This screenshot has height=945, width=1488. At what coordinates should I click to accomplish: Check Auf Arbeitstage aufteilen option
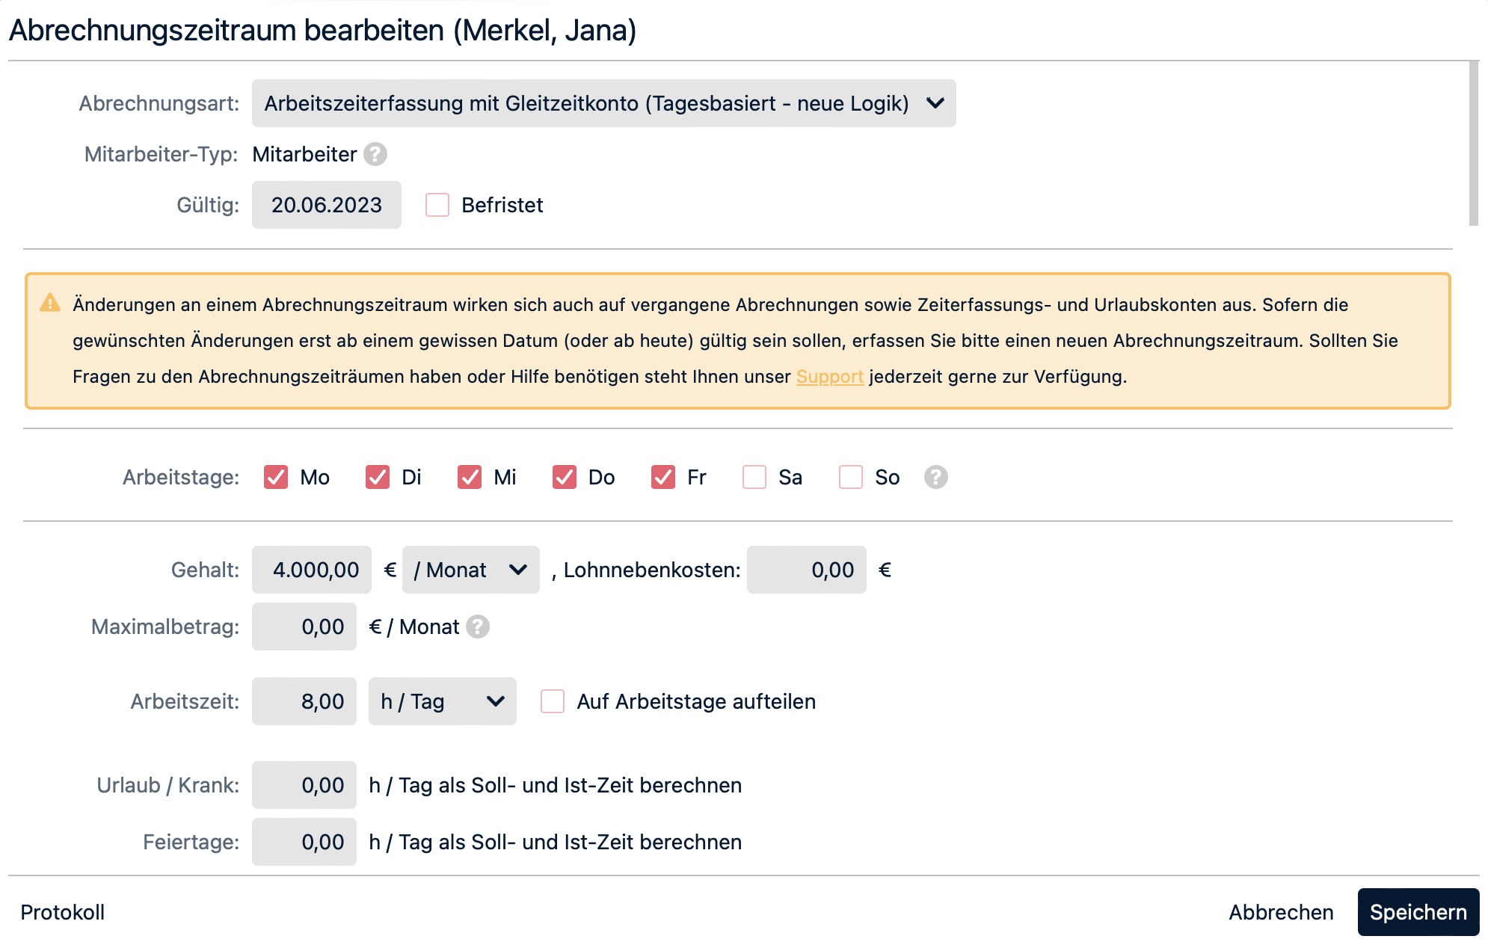(x=553, y=701)
